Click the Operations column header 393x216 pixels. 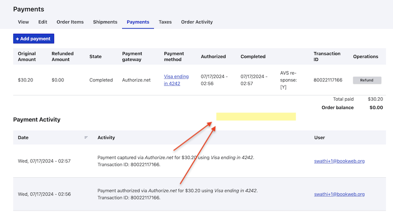click(x=365, y=56)
